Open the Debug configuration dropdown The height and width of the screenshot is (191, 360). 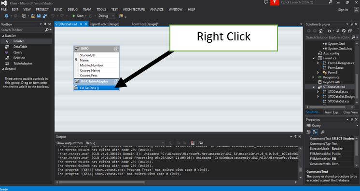pos(106,16)
